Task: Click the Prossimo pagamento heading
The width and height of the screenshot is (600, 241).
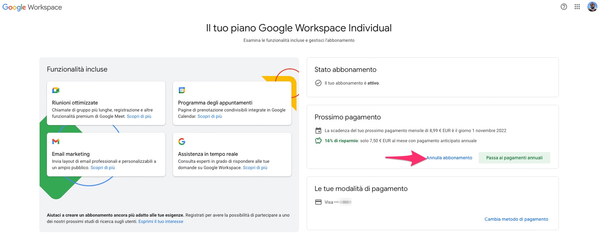Action: pos(348,117)
